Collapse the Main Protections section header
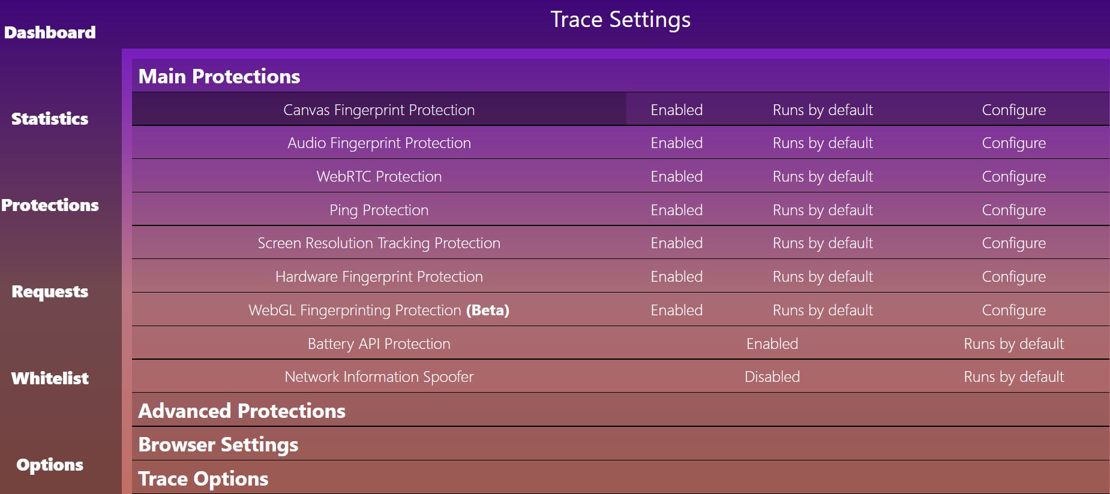The height and width of the screenshot is (494, 1110). point(219,76)
